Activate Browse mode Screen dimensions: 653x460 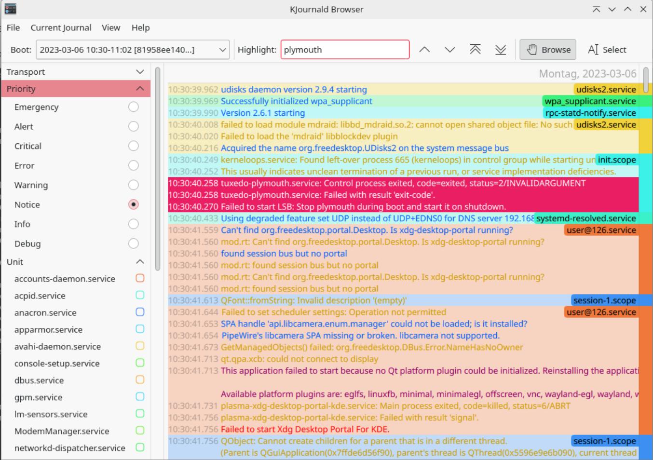pos(548,50)
